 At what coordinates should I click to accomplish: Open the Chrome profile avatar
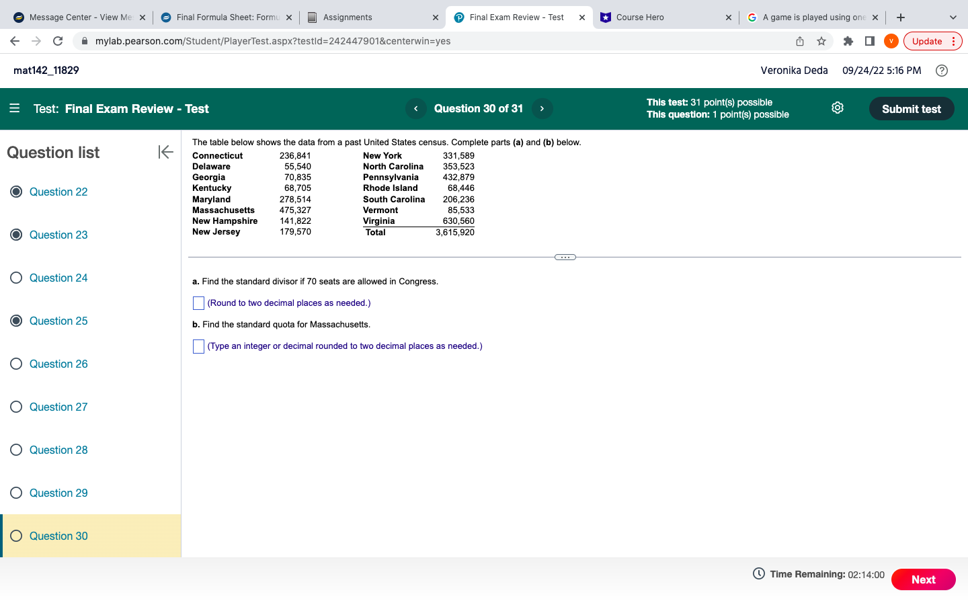(x=891, y=41)
